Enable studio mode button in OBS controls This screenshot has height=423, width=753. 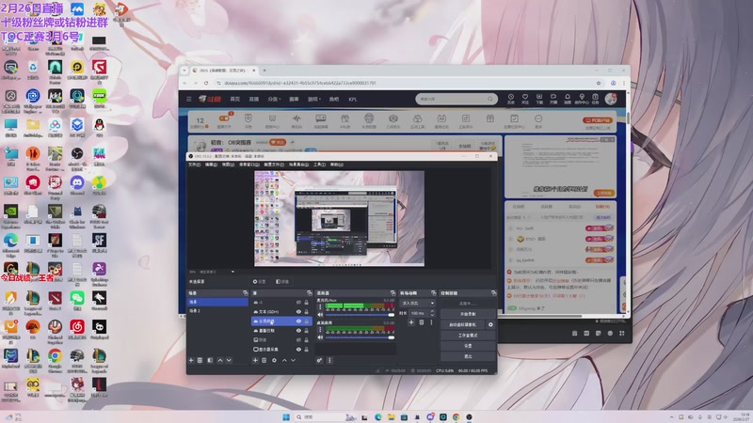(468, 336)
